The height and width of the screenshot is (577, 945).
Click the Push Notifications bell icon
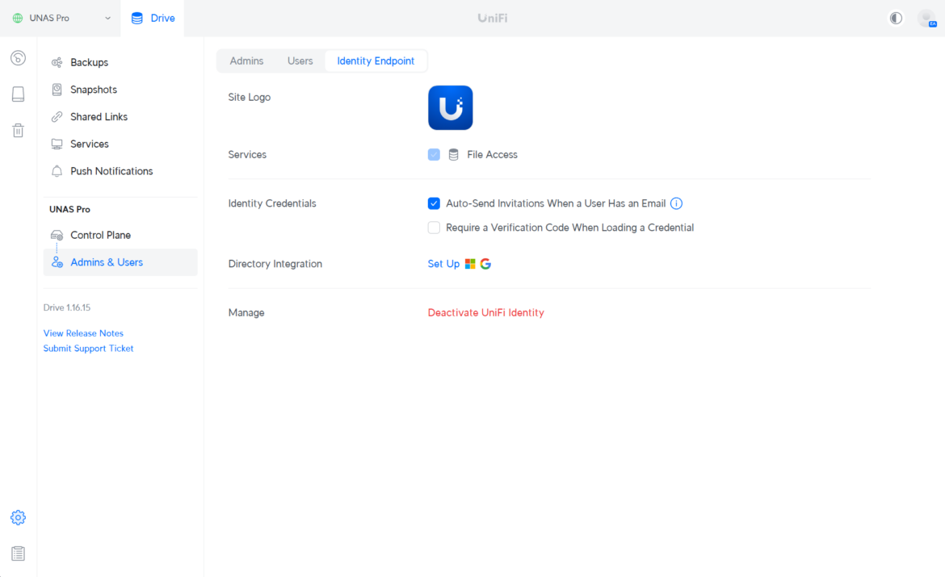coord(57,171)
